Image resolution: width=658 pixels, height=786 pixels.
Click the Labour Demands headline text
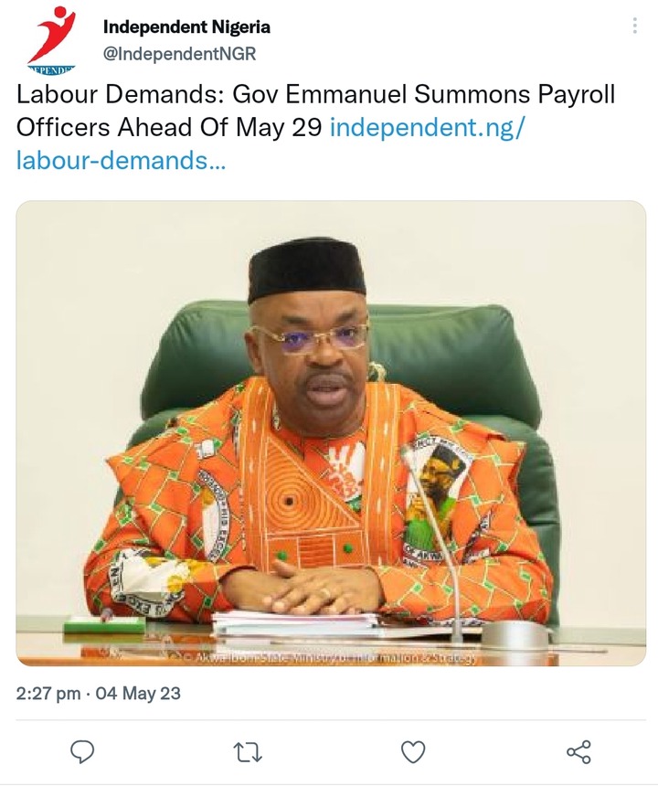pos(121,95)
